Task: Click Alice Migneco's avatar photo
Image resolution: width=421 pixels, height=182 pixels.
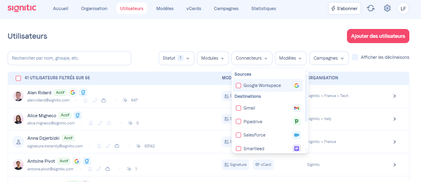Action: [18, 119]
